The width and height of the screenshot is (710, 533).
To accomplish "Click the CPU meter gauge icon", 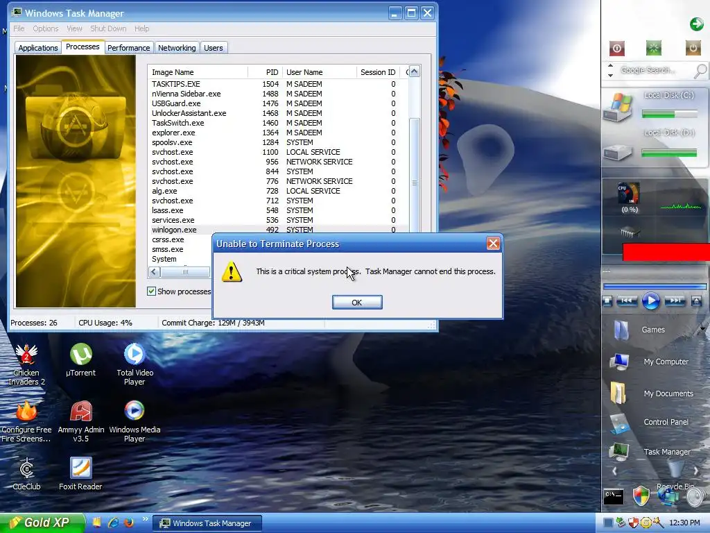I will [629, 193].
